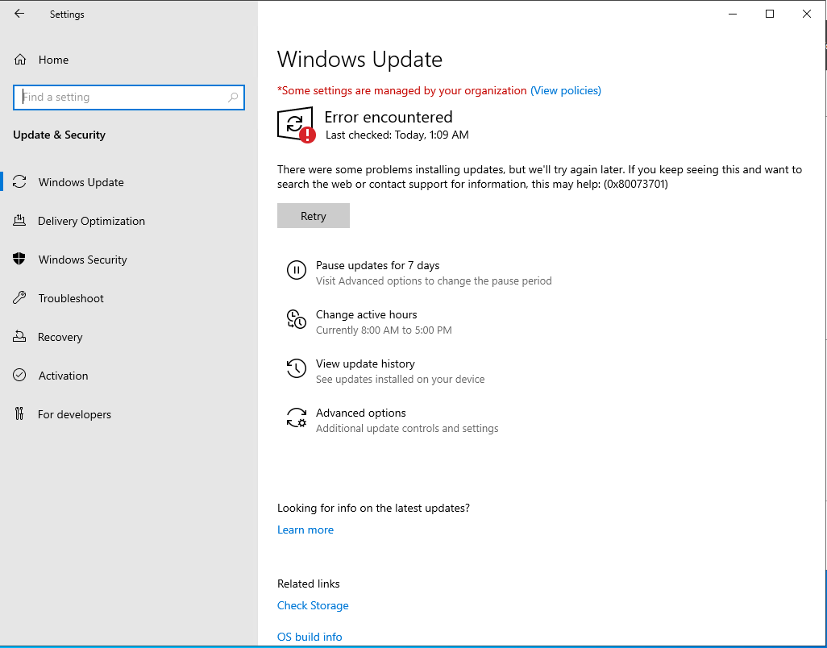
Task: Click the Home house icon
Action: [x=20, y=60]
